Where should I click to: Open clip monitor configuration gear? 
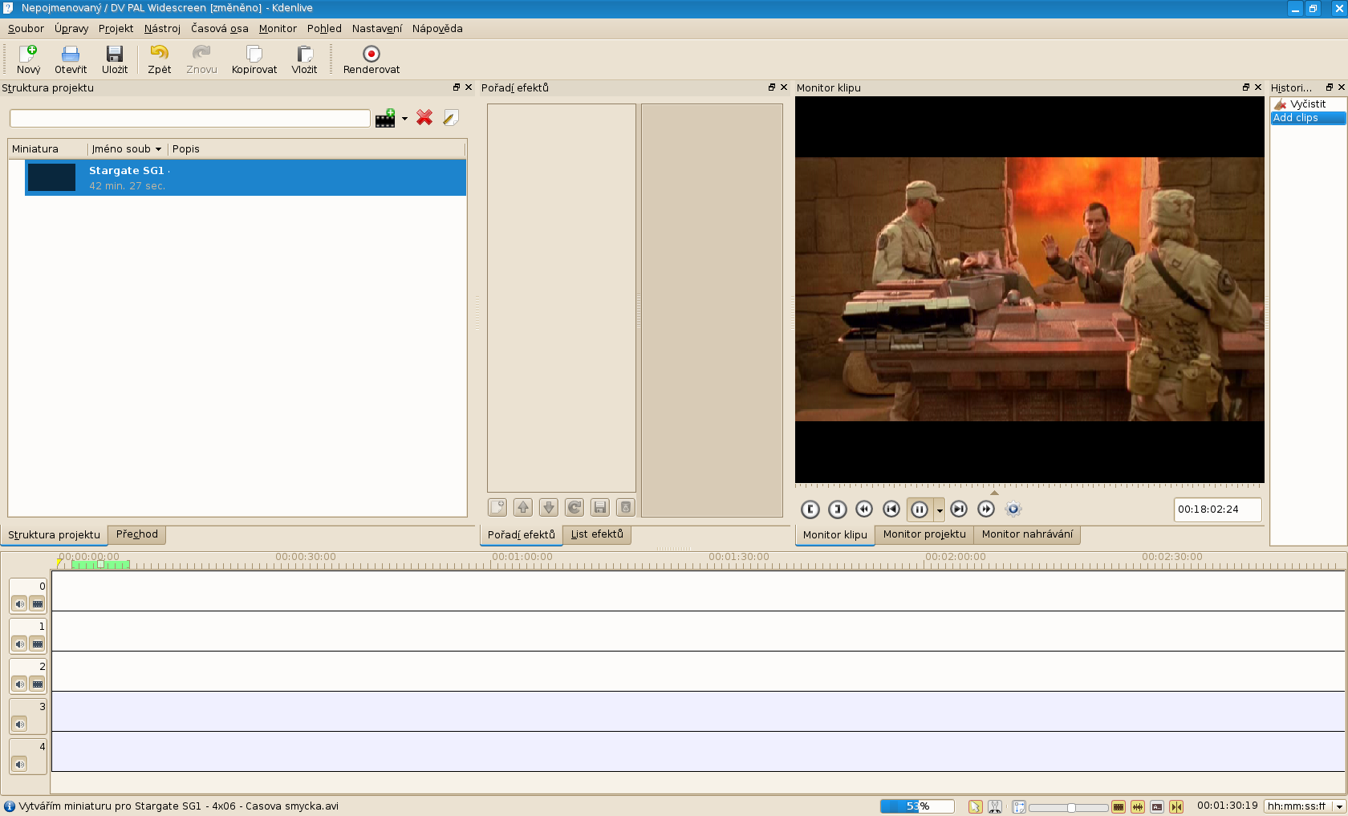(x=1013, y=509)
